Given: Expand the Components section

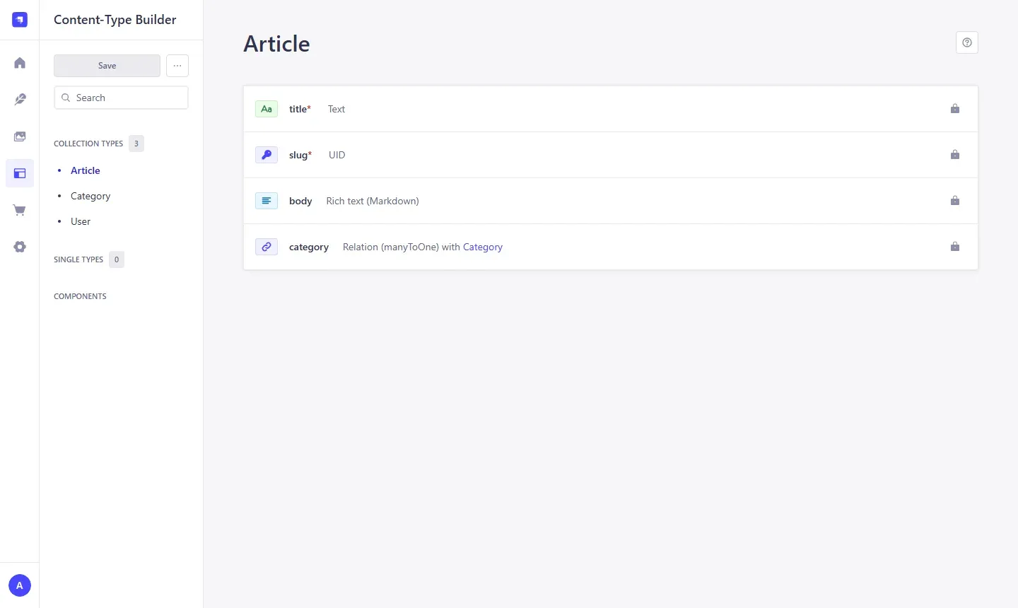Looking at the screenshot, I should coord(80,296).
